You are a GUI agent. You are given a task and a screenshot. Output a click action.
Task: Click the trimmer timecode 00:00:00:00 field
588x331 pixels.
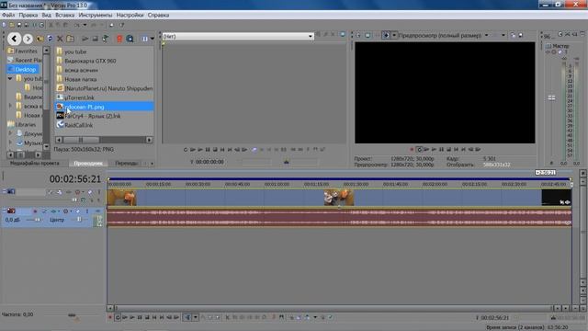[209, 162]
